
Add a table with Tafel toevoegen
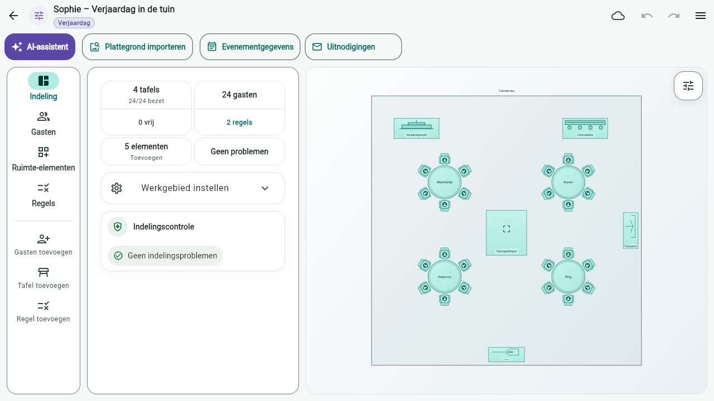coord(44,278)
